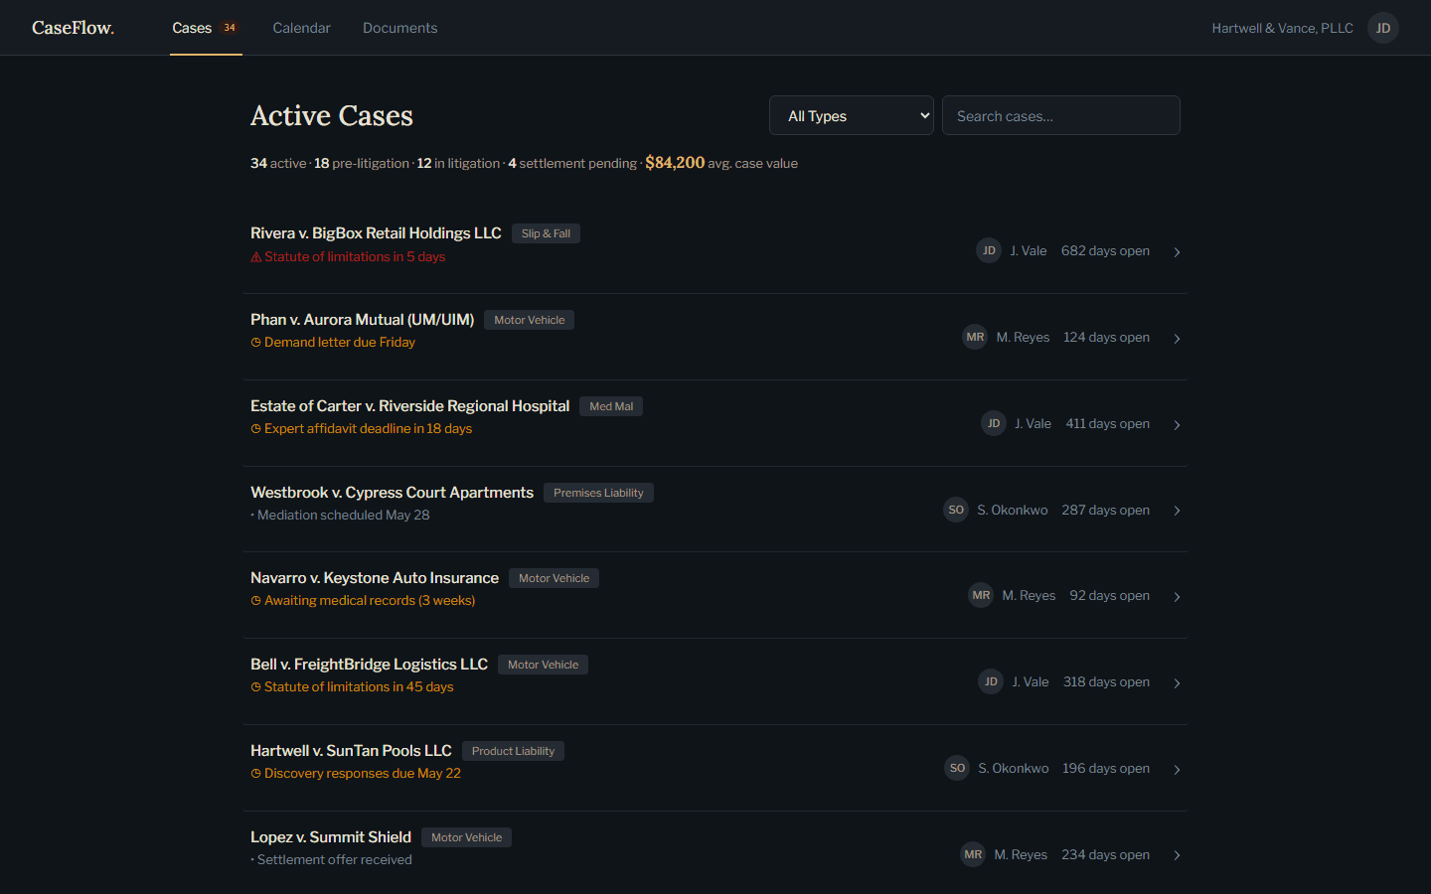
Task: Click the MR avatar on Phan row
Action: pyautogui.click(x=975, y=337)
